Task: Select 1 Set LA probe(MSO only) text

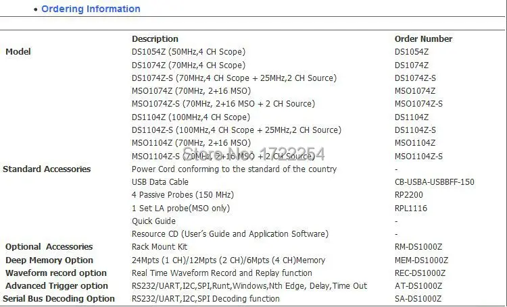Action: click(180, 208)
